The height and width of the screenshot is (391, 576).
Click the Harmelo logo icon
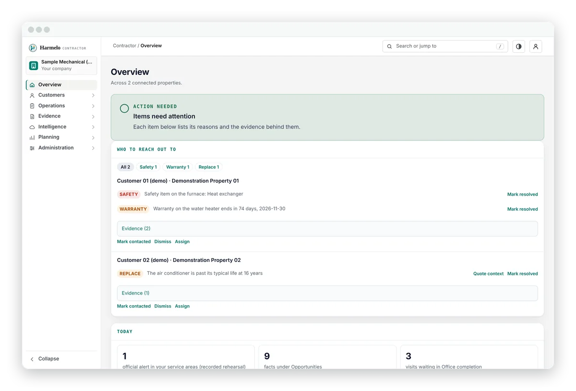tap(33, 48)
